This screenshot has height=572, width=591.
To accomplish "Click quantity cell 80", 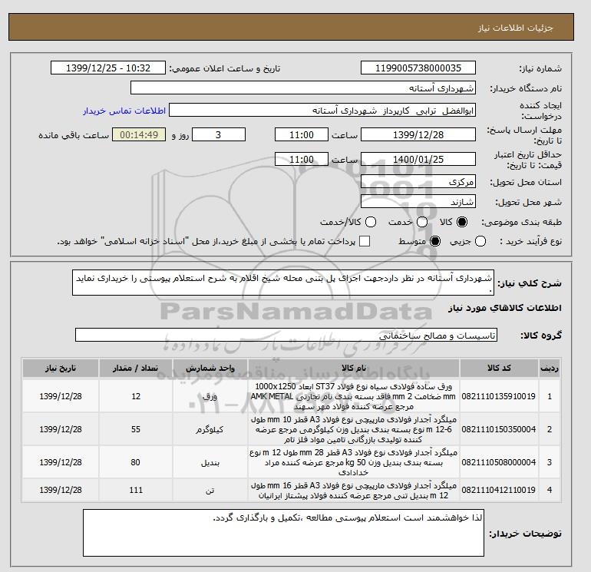I will [x=136, y=462].
